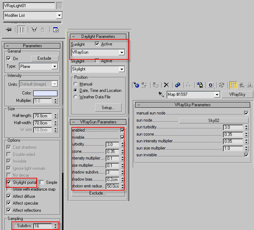Screen dimensions: 254x230
Task: Click Remove Modifier trash can icon
Action: [43, 30]
